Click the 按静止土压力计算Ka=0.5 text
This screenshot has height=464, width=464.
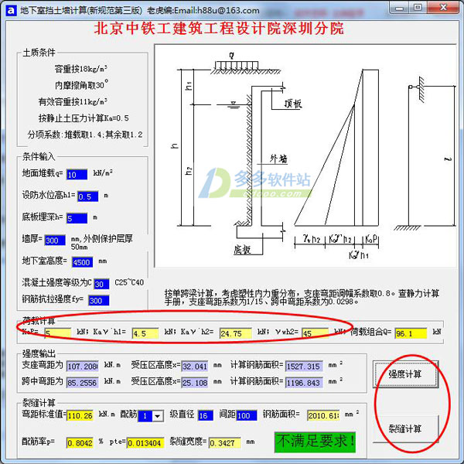(84, 118)
